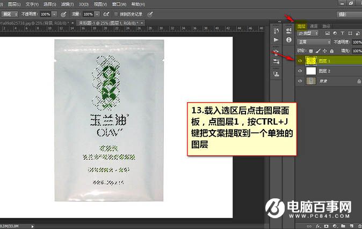The image size is (362, 229).
Task: Switch to the 图层 panel tab
Action: coord(301,26)
